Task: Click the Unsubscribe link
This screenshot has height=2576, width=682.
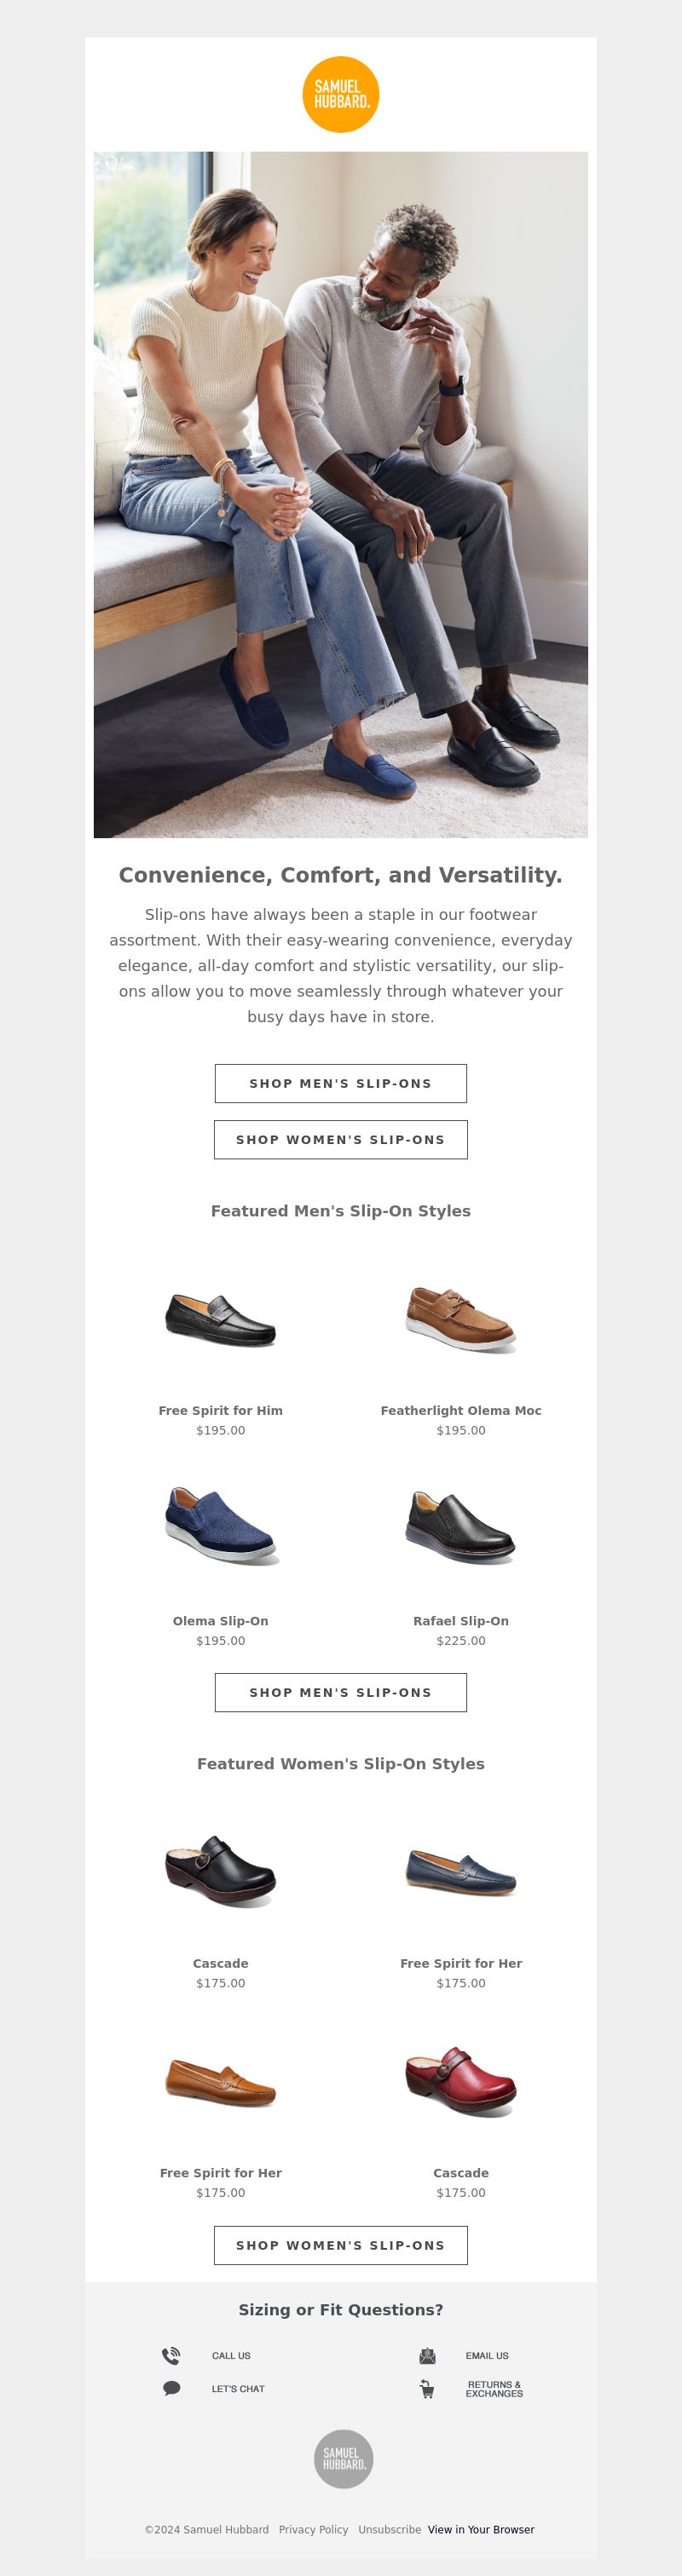Action: [x=390, y=2529]
